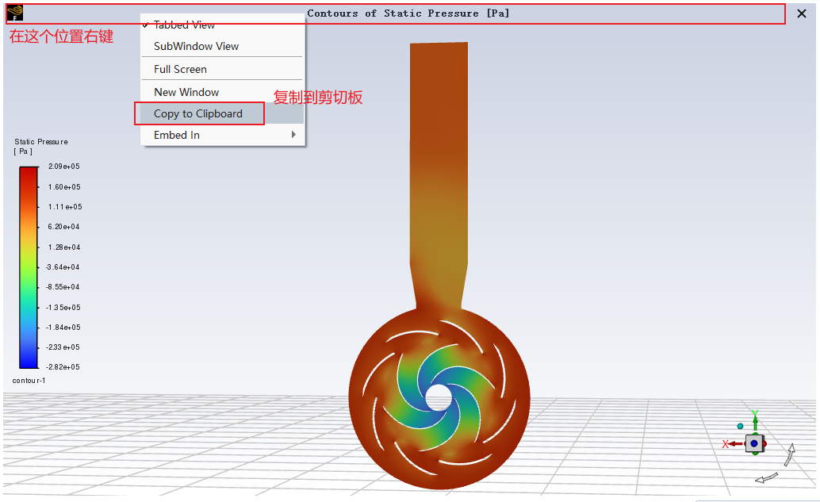Select Tabbed View in context menu
The width and height of the screenshot is (820, 502).
coord(184,25)
